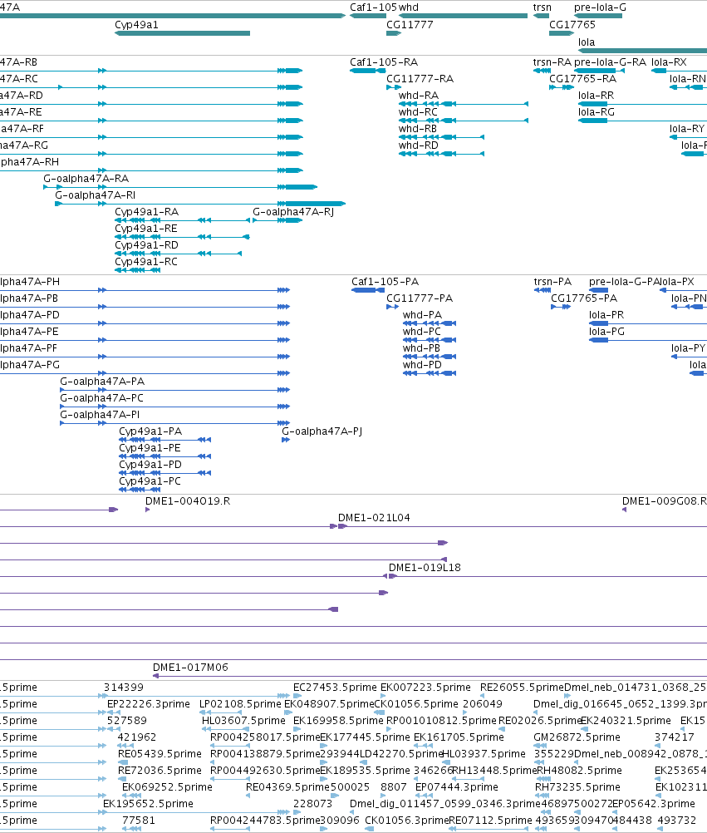
Task: Select the G-oalpha47A-PJ protein label
Action: tap(322, 431)
